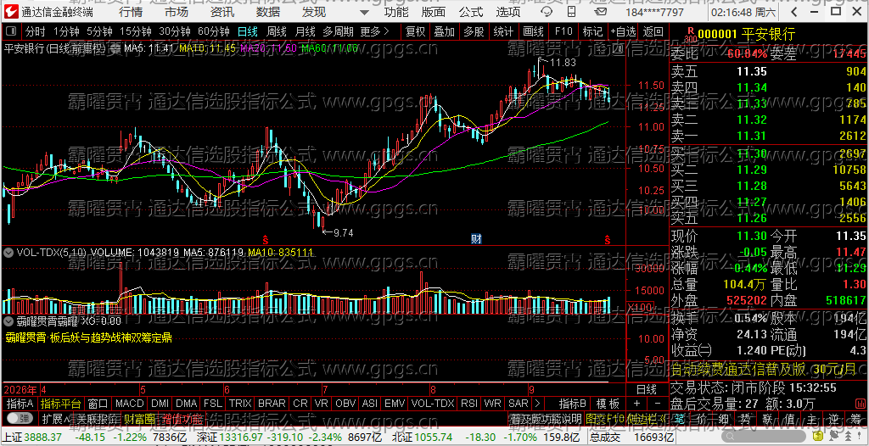869x446 pixels.
Task: Collapse the 霸曜贯胃霸曜 indicator panel arrow
Action: coord(8,321)
